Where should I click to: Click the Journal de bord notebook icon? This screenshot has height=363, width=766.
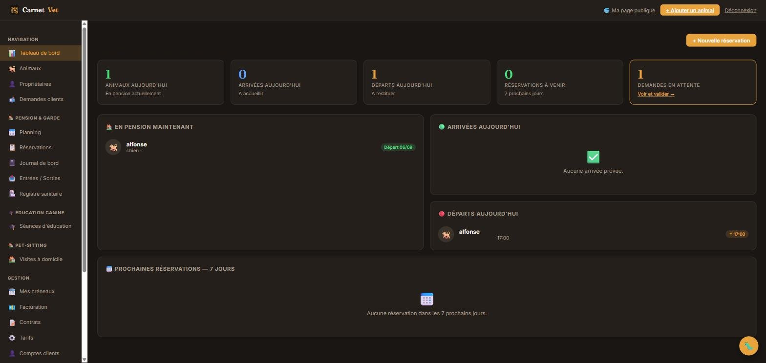[x=12, y=163]
